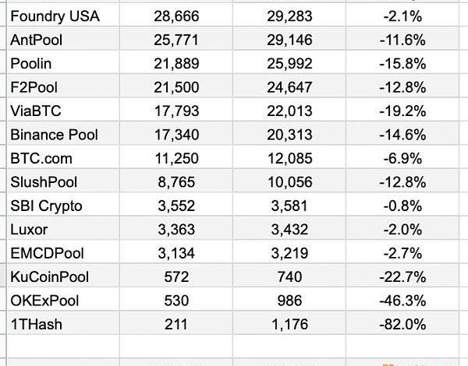Viewport: 468px width, 366px height.
Task: Select cell containing 21,889 for Poolin
Action: (x=176, y=63)
